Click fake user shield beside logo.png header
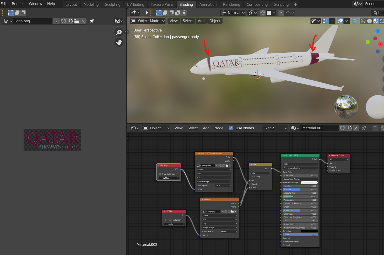This screenshot has height=255, width=384. (x=63, y=21)
